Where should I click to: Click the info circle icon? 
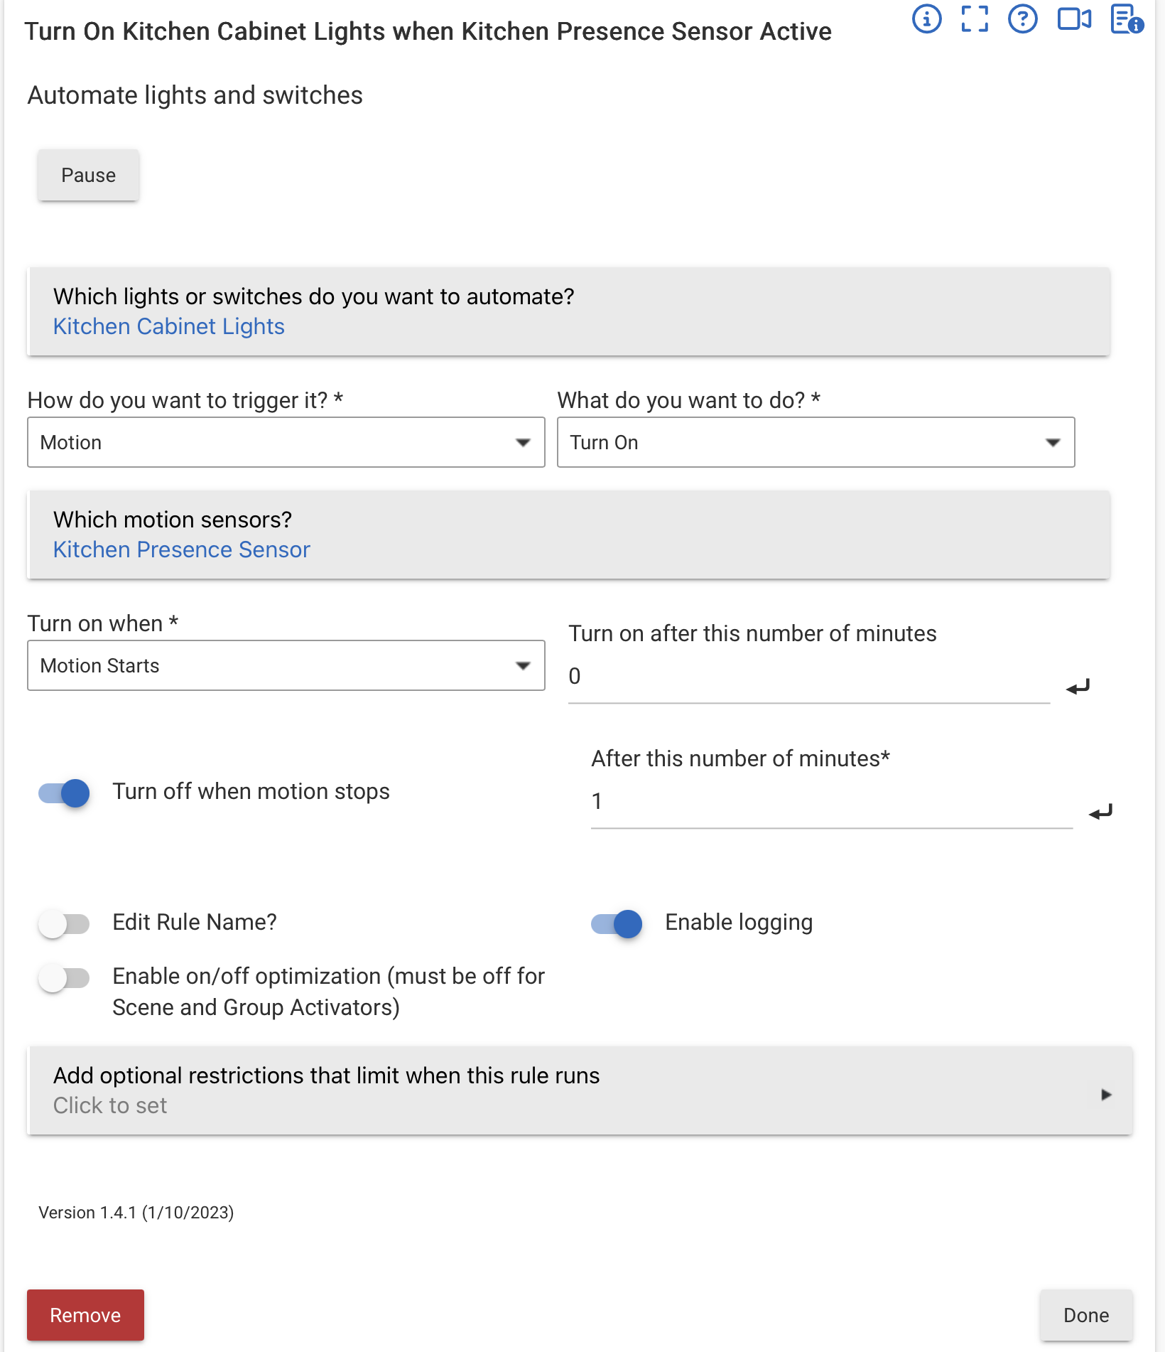click(926, 19)
